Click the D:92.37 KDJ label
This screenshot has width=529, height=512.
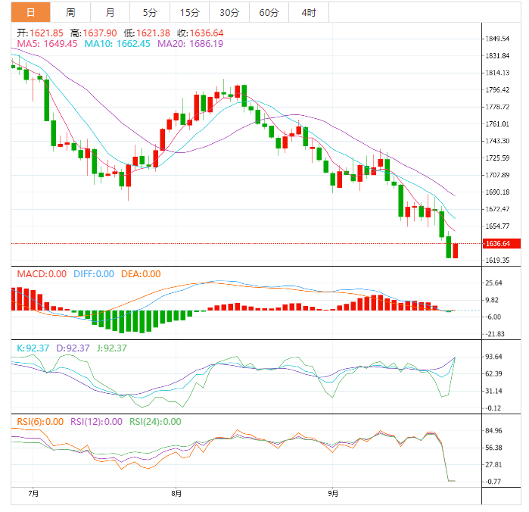[x=73, y=348]
